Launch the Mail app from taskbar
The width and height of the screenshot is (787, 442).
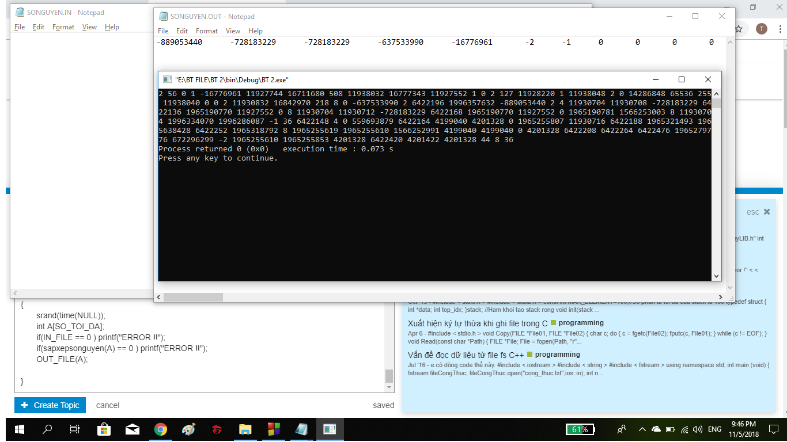[133, 429]
